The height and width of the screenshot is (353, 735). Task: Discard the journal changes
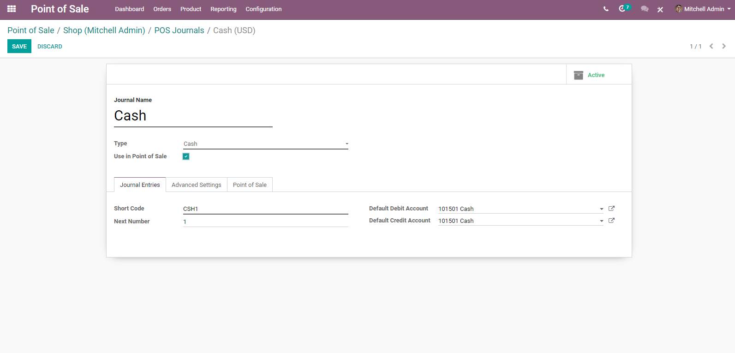pyautogui.click(x=50, y=46)
